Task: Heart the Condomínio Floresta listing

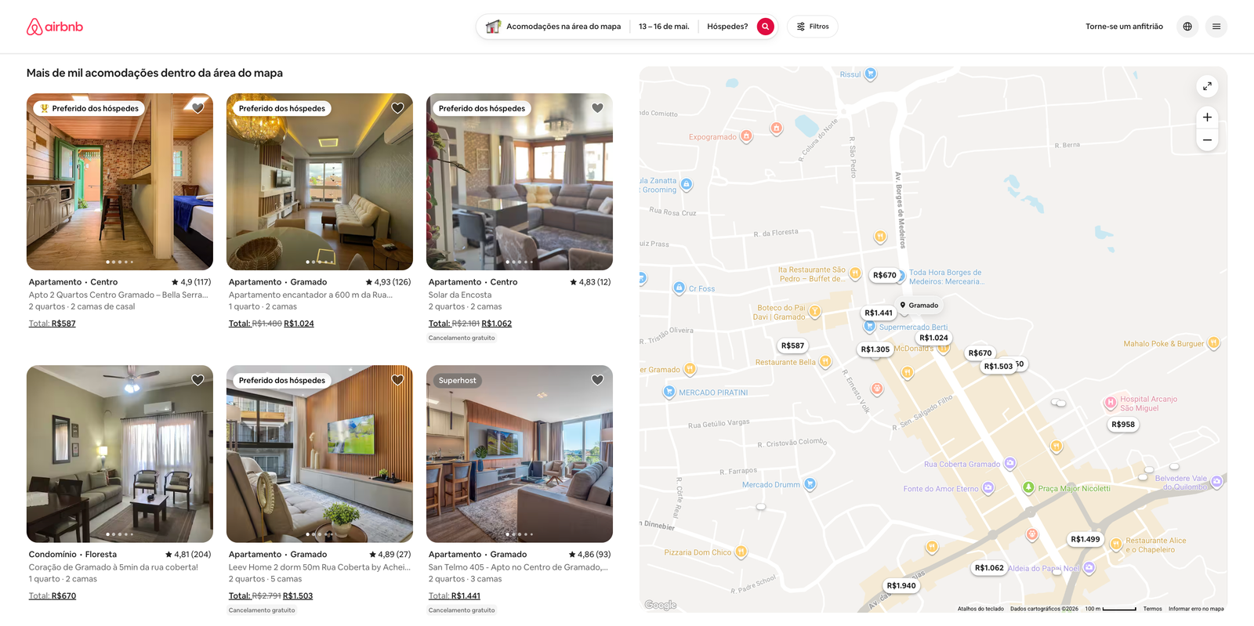Action: point(198,380)
